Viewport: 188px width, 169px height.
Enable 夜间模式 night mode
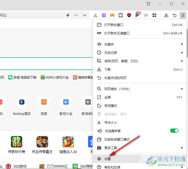click(140, 106)
